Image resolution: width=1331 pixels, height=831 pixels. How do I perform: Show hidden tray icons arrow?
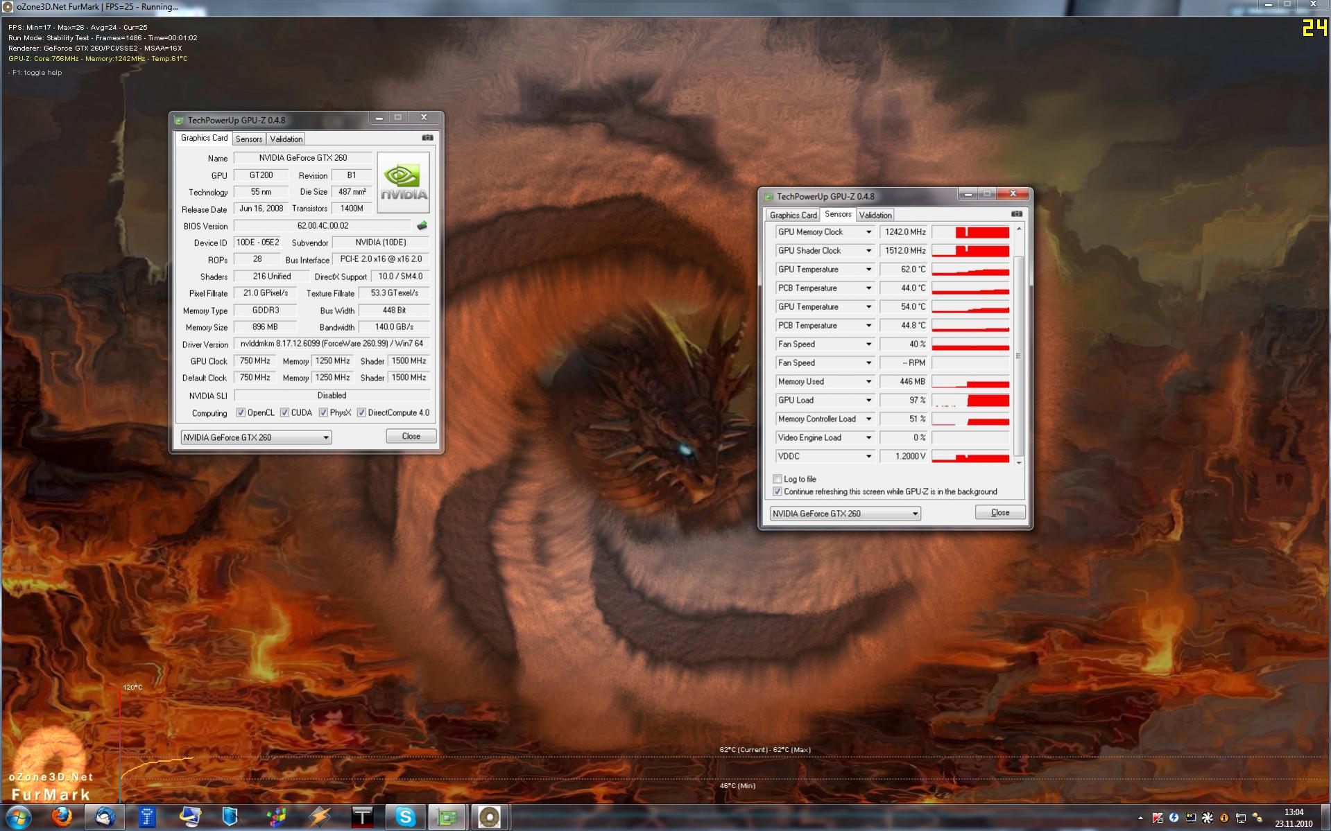(1141, 819)
